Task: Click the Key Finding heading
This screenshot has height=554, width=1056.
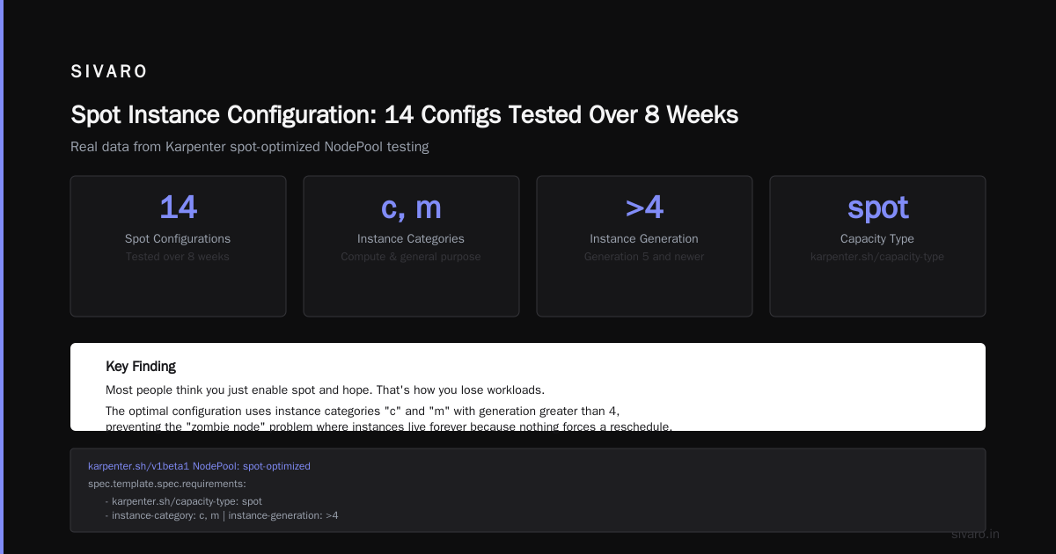Action: point(141,367)
